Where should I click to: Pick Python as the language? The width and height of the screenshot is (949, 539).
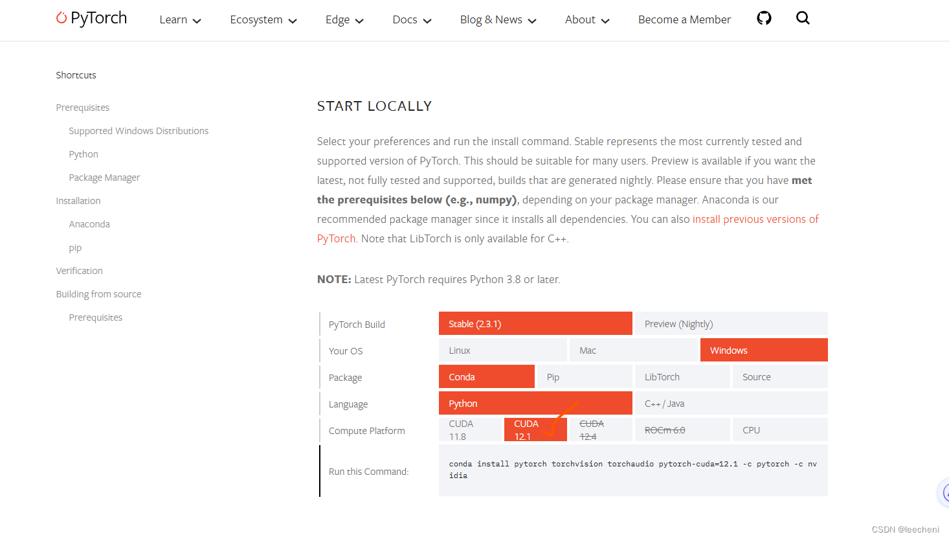(535, 403)
